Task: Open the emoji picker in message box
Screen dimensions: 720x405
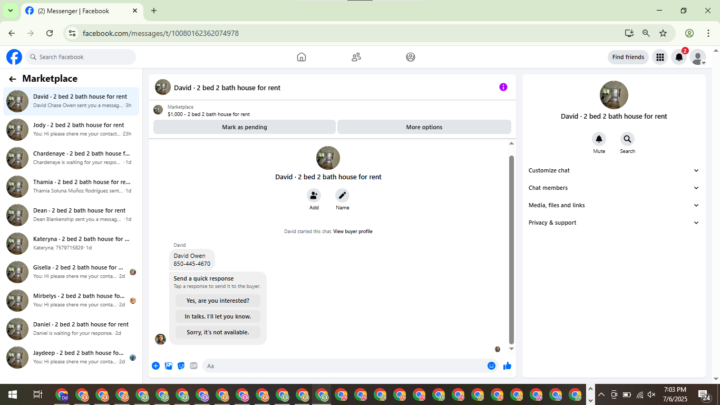Action: coord(491,366)
